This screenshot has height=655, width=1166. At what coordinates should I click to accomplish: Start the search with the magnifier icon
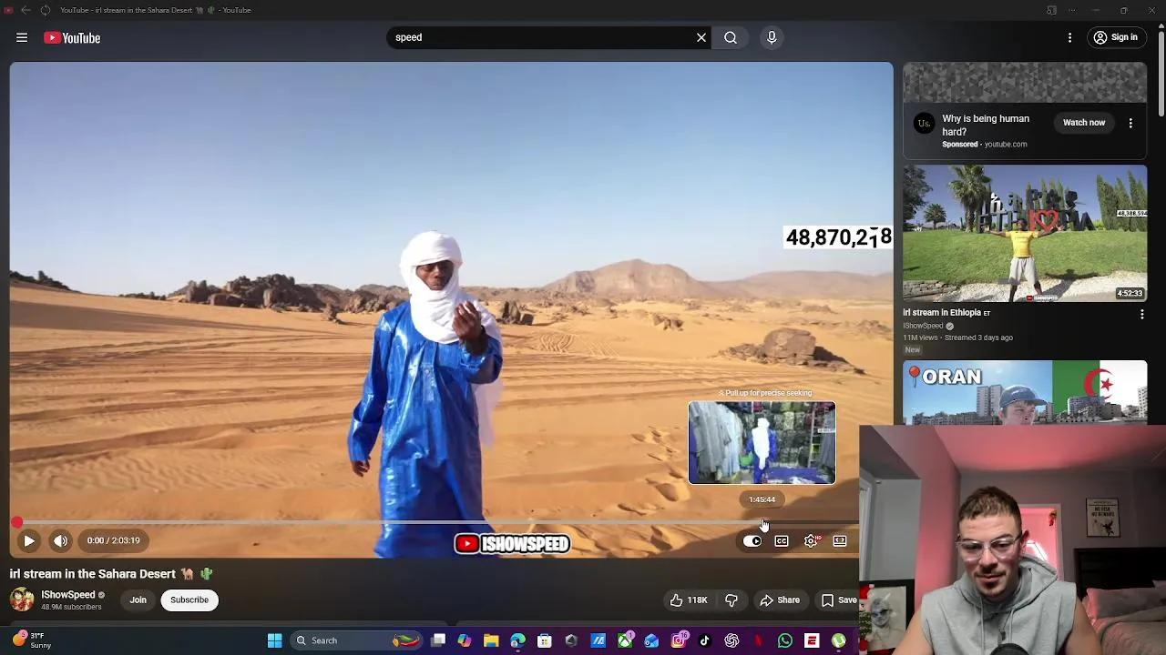(x=730, y=37)
